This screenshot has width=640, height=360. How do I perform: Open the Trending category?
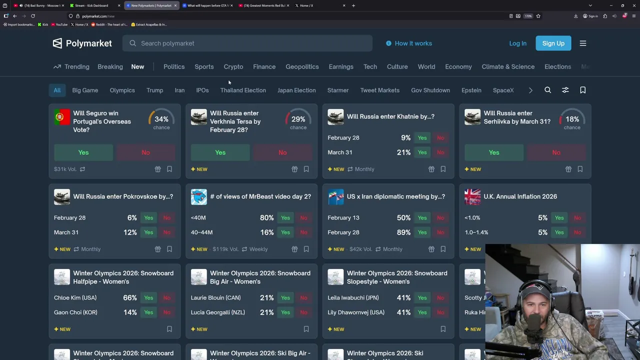click(71, 66)
